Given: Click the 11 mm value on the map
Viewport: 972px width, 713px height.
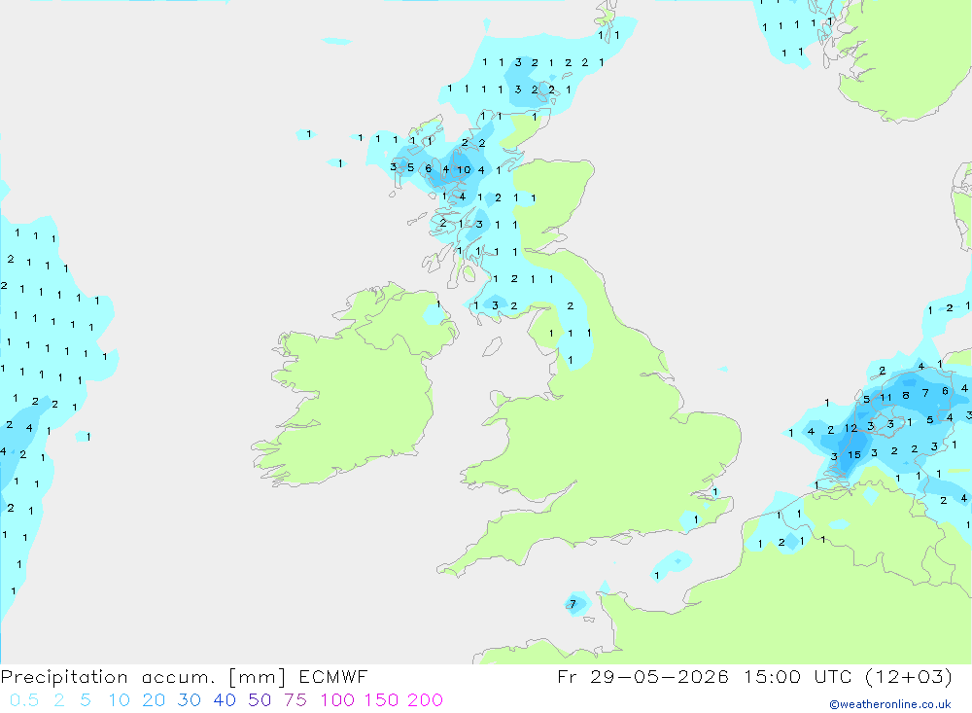Looking at the screenshot, I should point(885,398).
